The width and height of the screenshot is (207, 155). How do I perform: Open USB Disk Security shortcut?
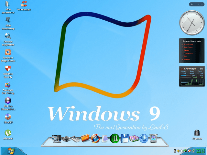click(x=8, y=68)
